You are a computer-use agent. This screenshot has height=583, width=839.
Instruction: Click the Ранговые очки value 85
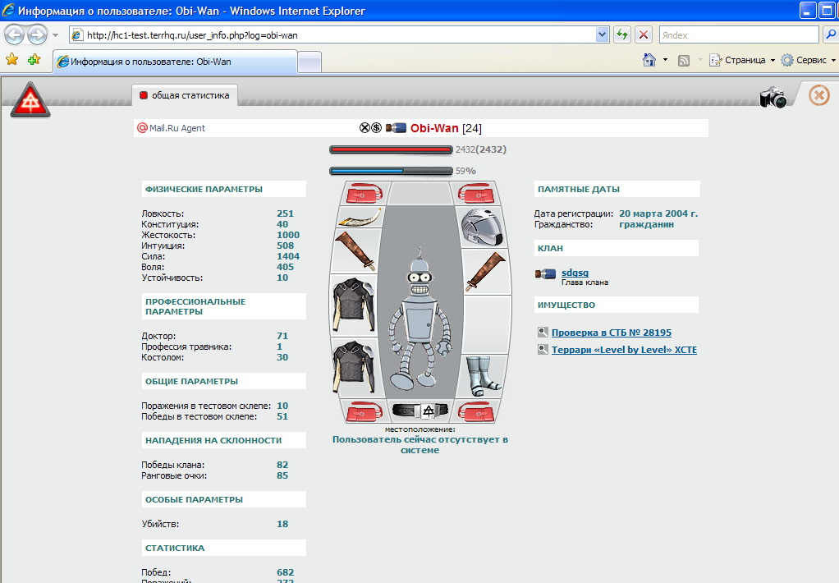click(x=282, y=475)
